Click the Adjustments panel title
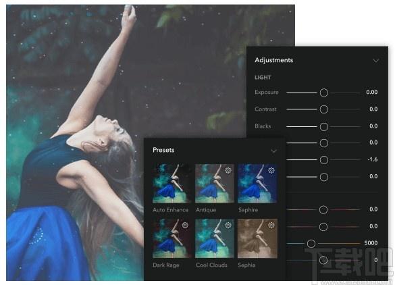The image size is (395, 285). (274, 60)
